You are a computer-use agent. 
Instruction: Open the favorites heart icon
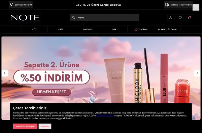[180, 18]
